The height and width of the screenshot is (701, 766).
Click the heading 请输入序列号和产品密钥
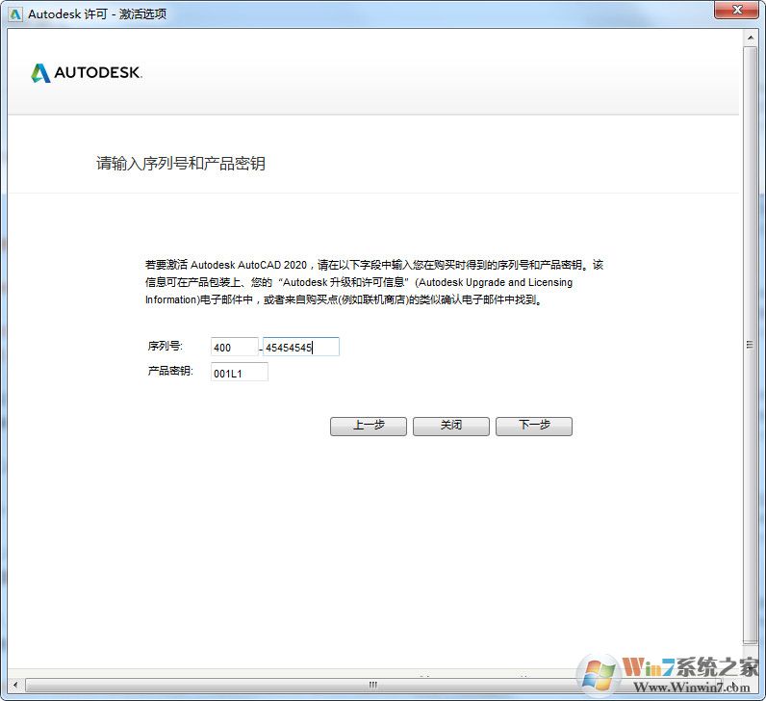pos(181,164)
